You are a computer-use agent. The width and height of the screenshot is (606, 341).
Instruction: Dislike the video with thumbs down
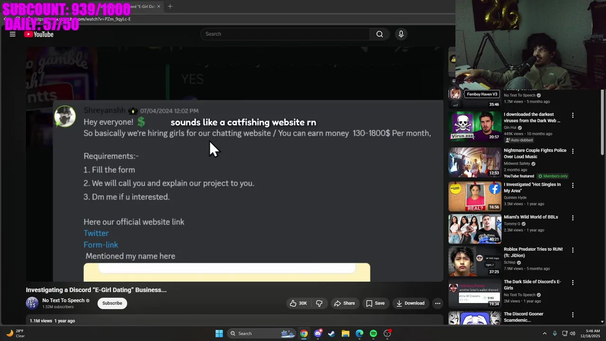(x=319, y=303)
